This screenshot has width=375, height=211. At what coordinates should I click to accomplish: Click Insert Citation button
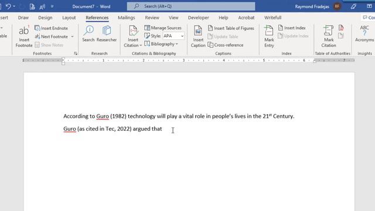click(133, 36)
